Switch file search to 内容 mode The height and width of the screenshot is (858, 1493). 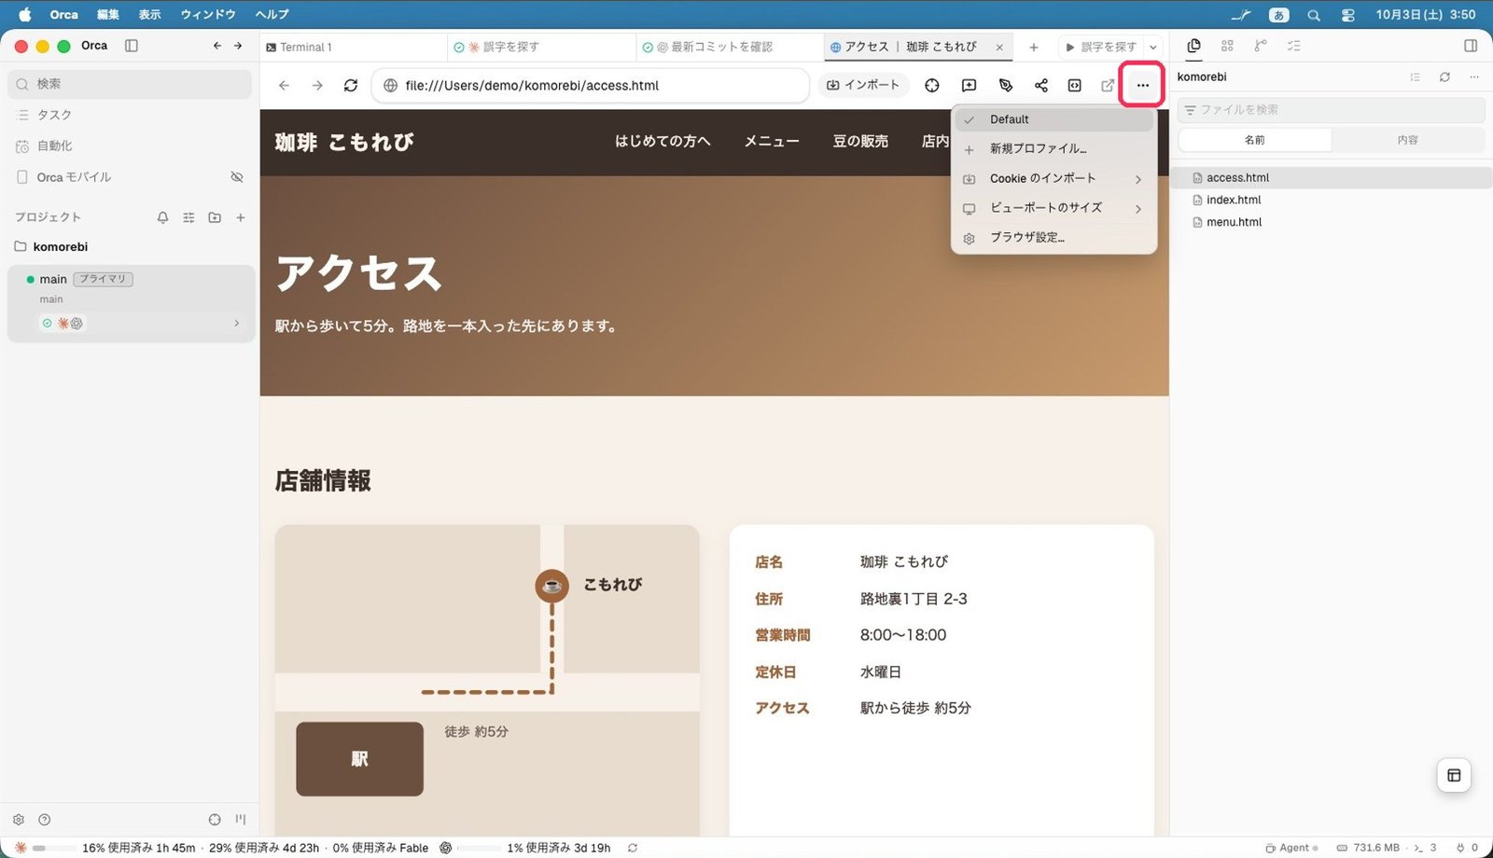(x=1407, y=140)
